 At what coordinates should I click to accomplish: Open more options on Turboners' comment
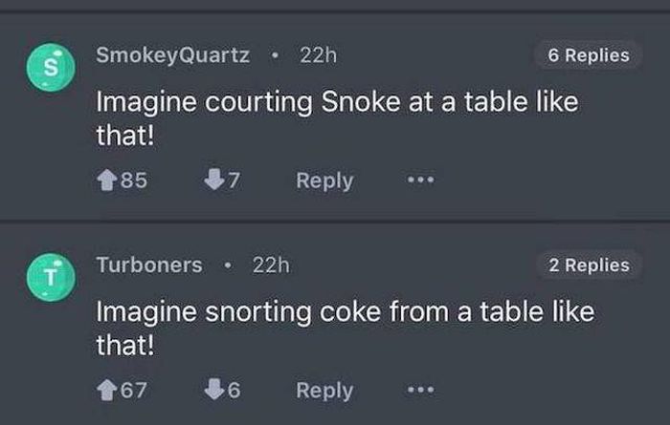416,391
